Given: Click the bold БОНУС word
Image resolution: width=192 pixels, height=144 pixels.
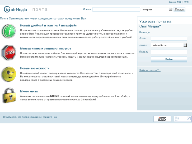Looking at the screenshot, I should [55, 96].
